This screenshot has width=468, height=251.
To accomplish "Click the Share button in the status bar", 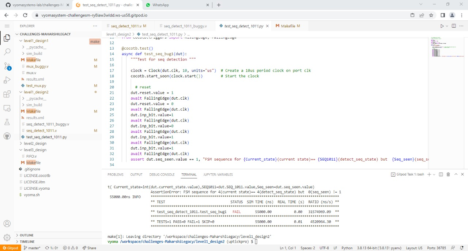I will click(89, 248).
